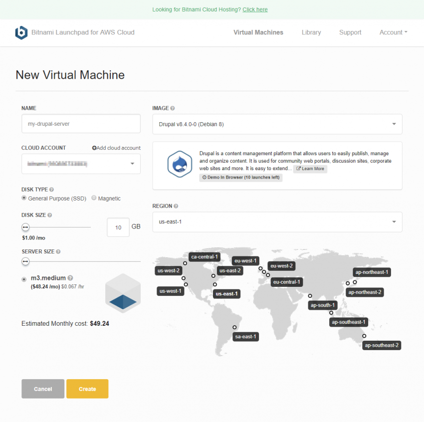Viewport: 424px width, 422px height.
Task: Open the IMAGE dropdown for Drupal version
Action: click(x=277, y=124)
